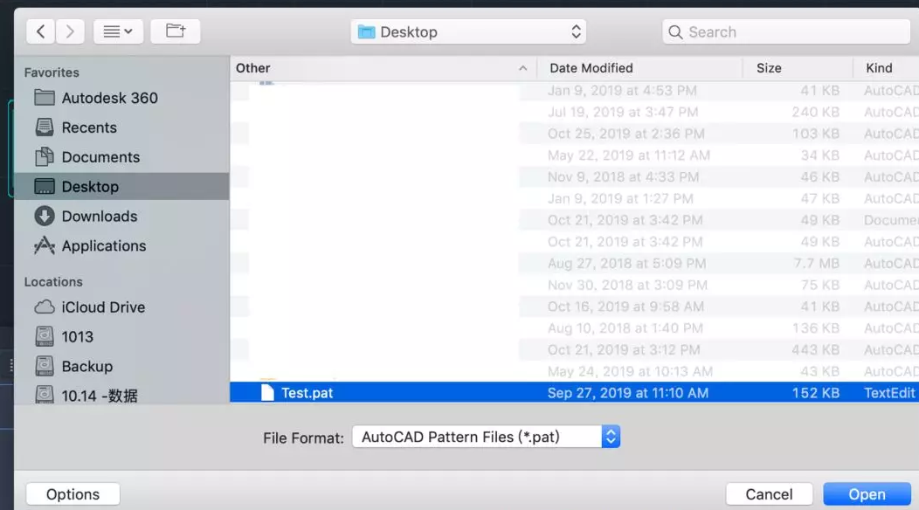Image resolution: width=919 pixels, height=510 pixels.
Task: Select the Backup drive
Action: coord(121,367)
